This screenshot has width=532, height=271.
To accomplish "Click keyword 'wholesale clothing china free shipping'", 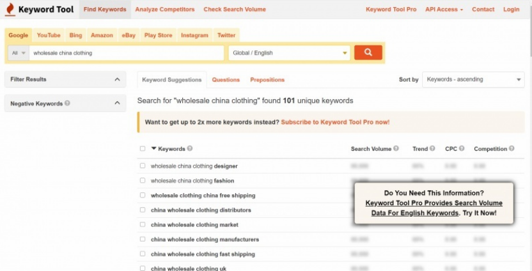I will [203, 196].
